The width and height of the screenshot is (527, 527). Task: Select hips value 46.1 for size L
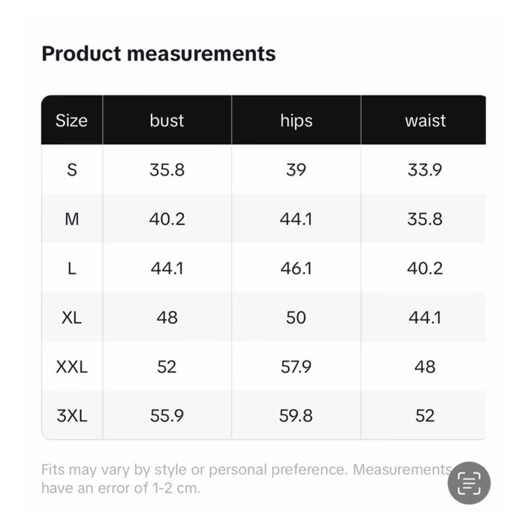coord(296,269)
